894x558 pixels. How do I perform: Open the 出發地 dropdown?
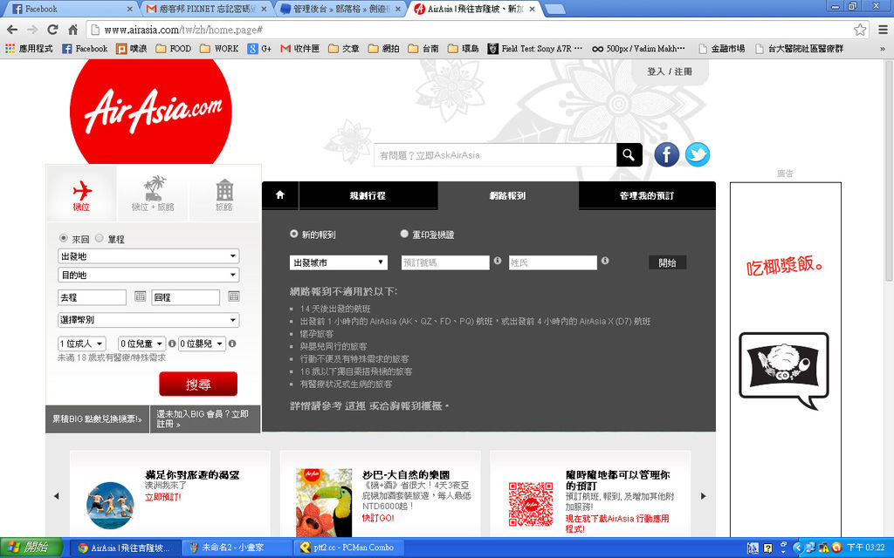[x=147, y=255]
